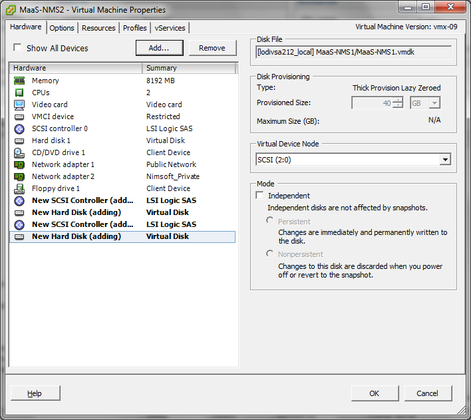Click the Thick Provision Lazy Zeroed text
Viewport: 471px width, 420px height.
click(396, 88)
